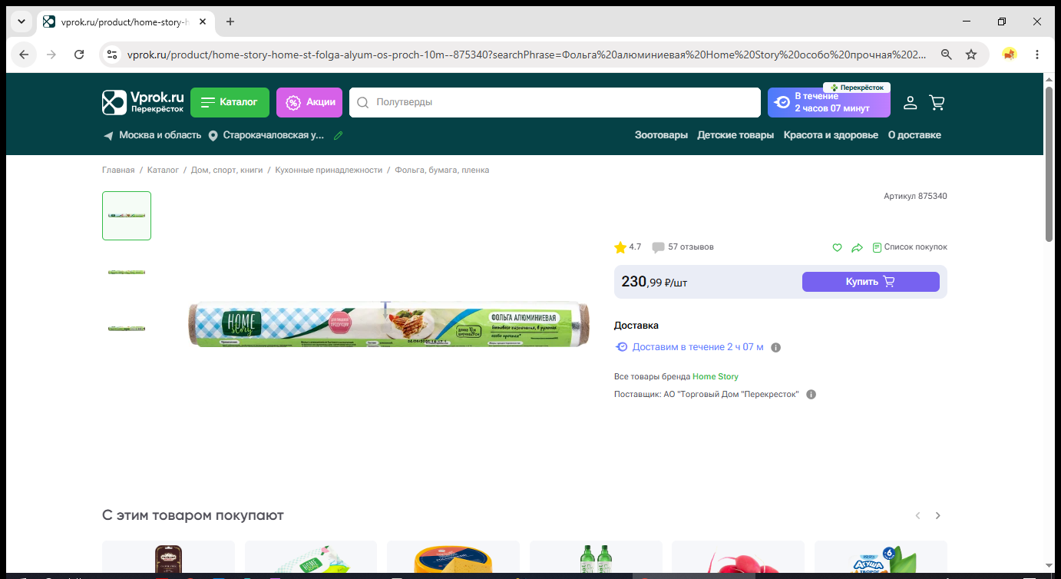Screen dimensions: 1061x579
Task: Select the second product thumbnail
Action: (x=127, y=272)
